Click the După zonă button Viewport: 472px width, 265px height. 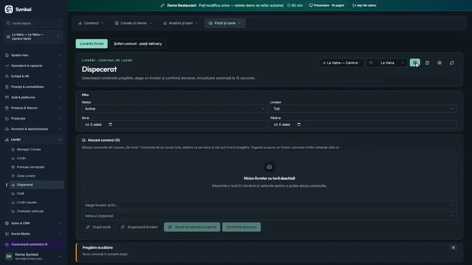(98, 227)
